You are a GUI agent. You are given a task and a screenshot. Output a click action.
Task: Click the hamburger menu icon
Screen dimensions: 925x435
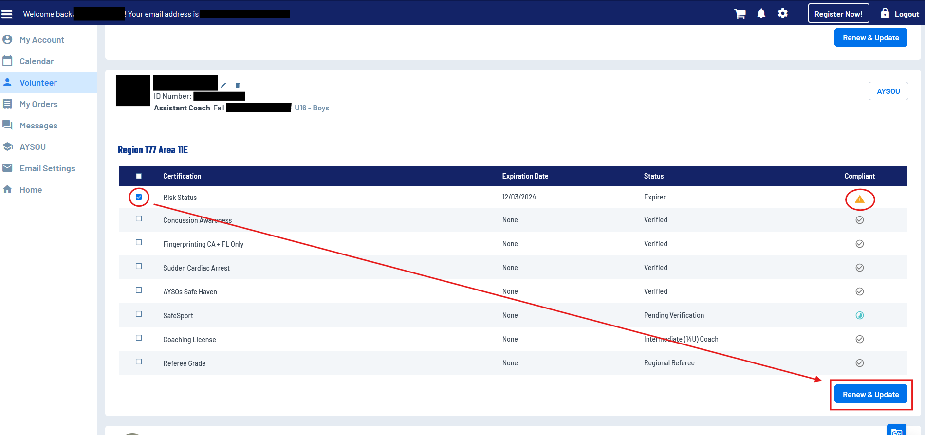7,14
